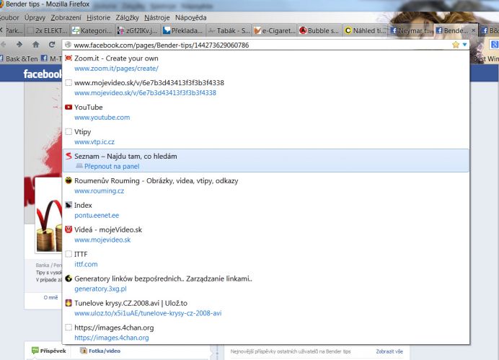
Task: Click the YouTube suggestion favicon
Action: 69,107
